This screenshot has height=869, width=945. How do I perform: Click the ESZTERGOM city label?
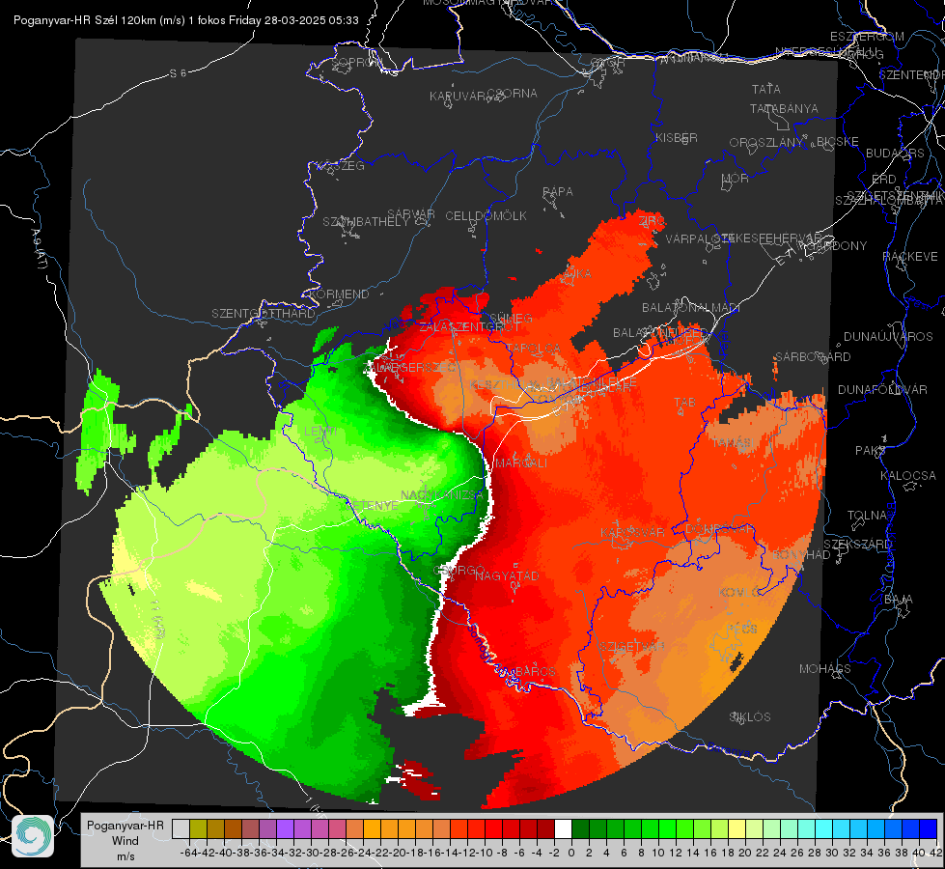(x=867, y=37)
